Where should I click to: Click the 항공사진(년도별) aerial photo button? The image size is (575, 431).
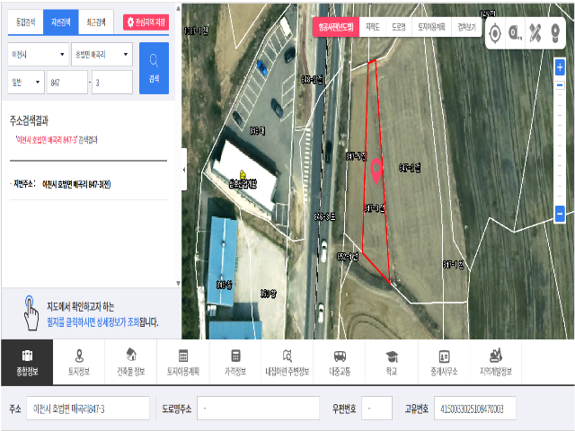pyautogui.click(x=335, y=27)
